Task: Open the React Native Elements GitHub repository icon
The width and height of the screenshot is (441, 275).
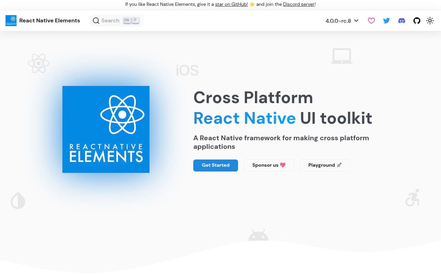Action: pyautogui.click(x=417, y=21)
